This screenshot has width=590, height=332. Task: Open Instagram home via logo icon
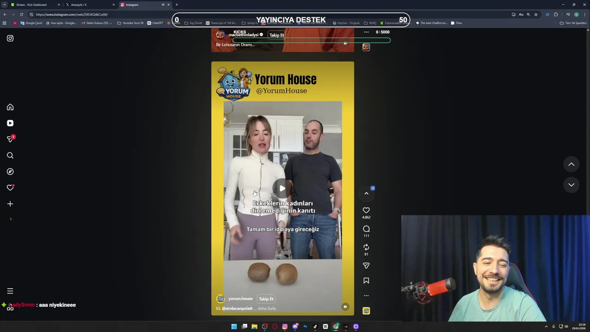(10, 38)
